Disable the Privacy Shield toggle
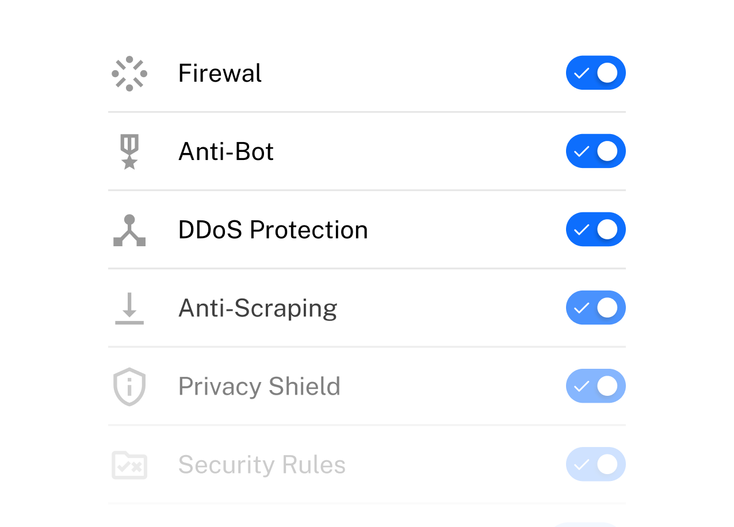 (595, 386)
